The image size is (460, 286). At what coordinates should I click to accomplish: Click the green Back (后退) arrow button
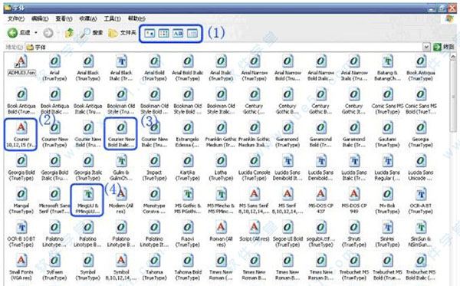tap(12, 33)
